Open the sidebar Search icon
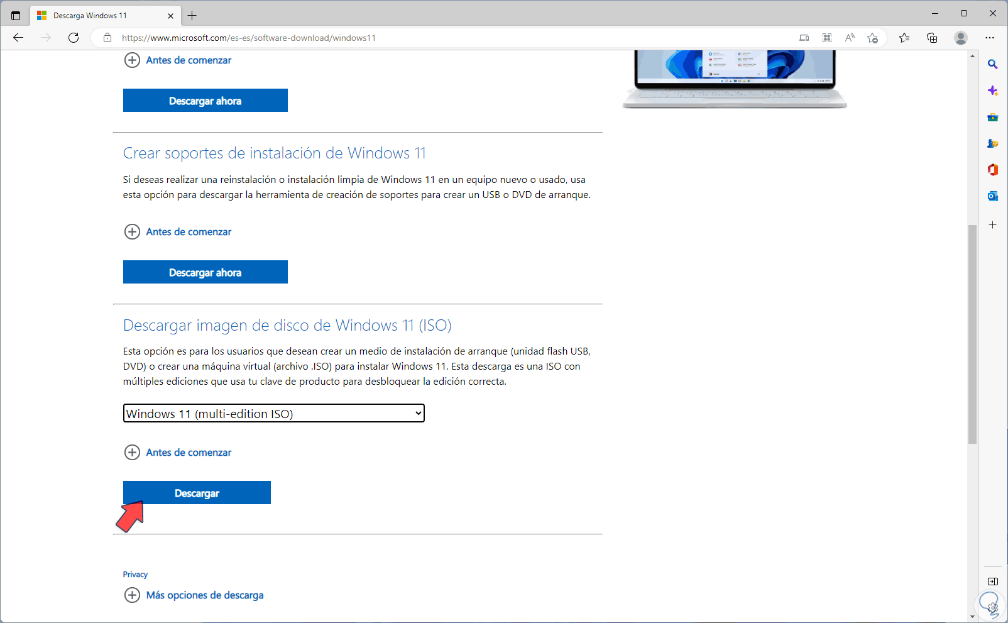The width and height of the screenshot is (1008, 623). point(993,64)
